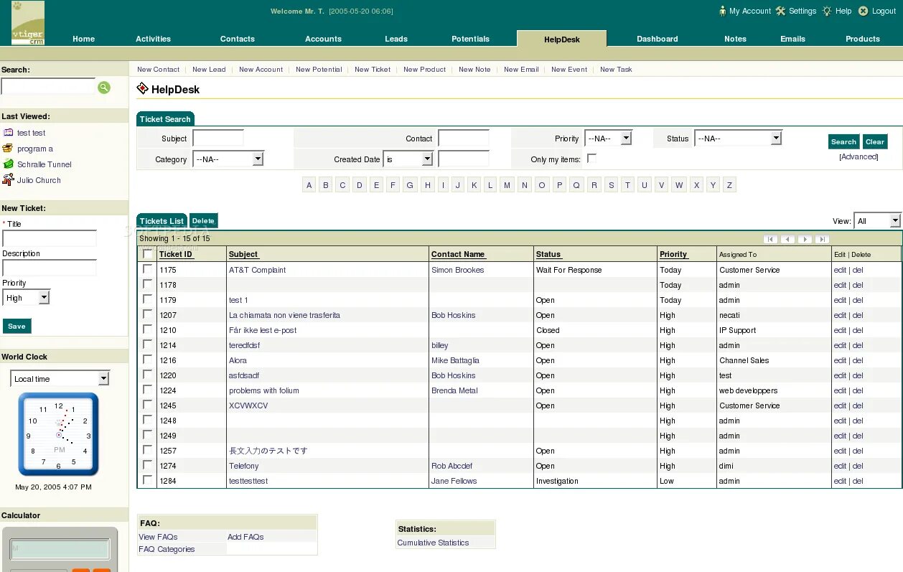Go to previous page of tickets
The width and height of the screenshot is (903, 572).
787,239
